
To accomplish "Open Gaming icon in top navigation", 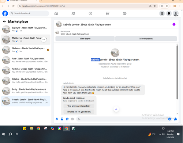I will [x=124, y=13].
